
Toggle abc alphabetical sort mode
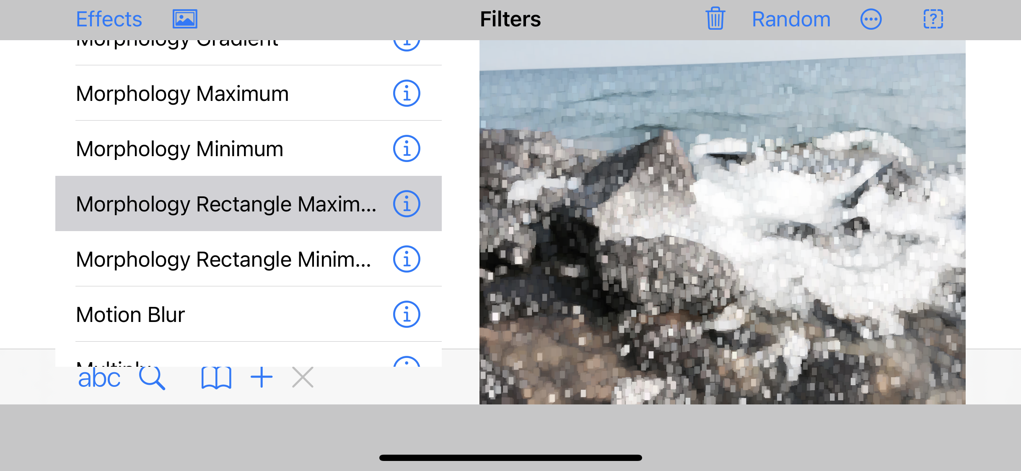pyautogui.click(x=99, y=378)
